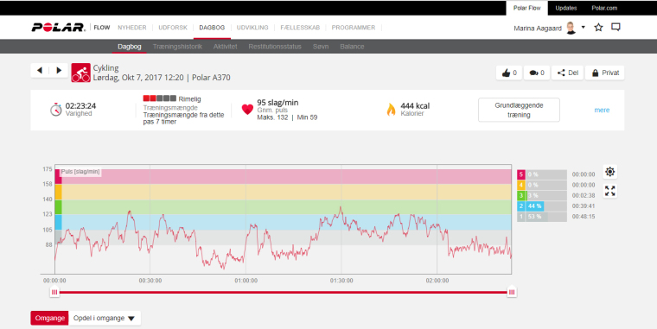Click heart rate zone 2 bar showing 44 %
This screenshot has height=329, width=657.
coord(542,206)
